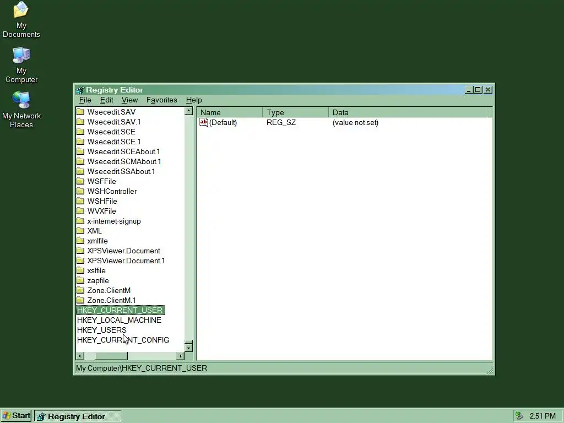This screenshot has width=564, height=423.
Task: Click the Wsecedit.SCEAbout.1 folder icon
Action: (x=80, y=151)
